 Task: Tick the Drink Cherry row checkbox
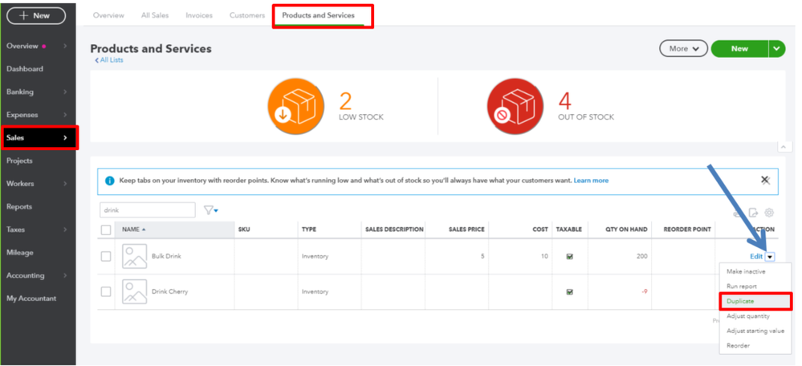pos(106,291)
